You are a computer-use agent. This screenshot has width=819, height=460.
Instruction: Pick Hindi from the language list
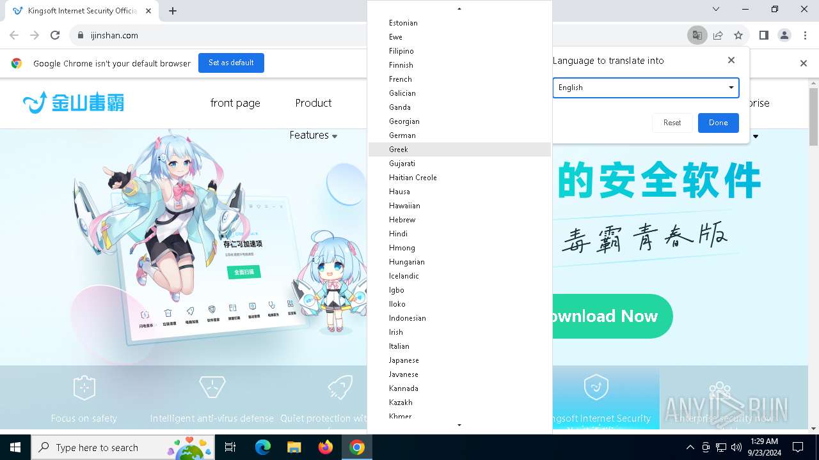pyautogui.click(x=459, y=234)
